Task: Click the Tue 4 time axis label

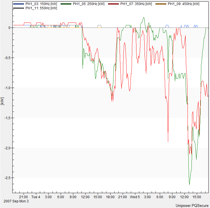Action: (36, 197)
